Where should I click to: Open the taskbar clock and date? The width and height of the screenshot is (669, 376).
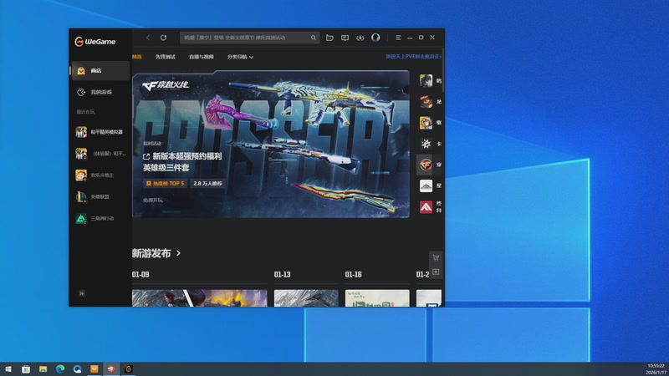click(x=656, y=369)
